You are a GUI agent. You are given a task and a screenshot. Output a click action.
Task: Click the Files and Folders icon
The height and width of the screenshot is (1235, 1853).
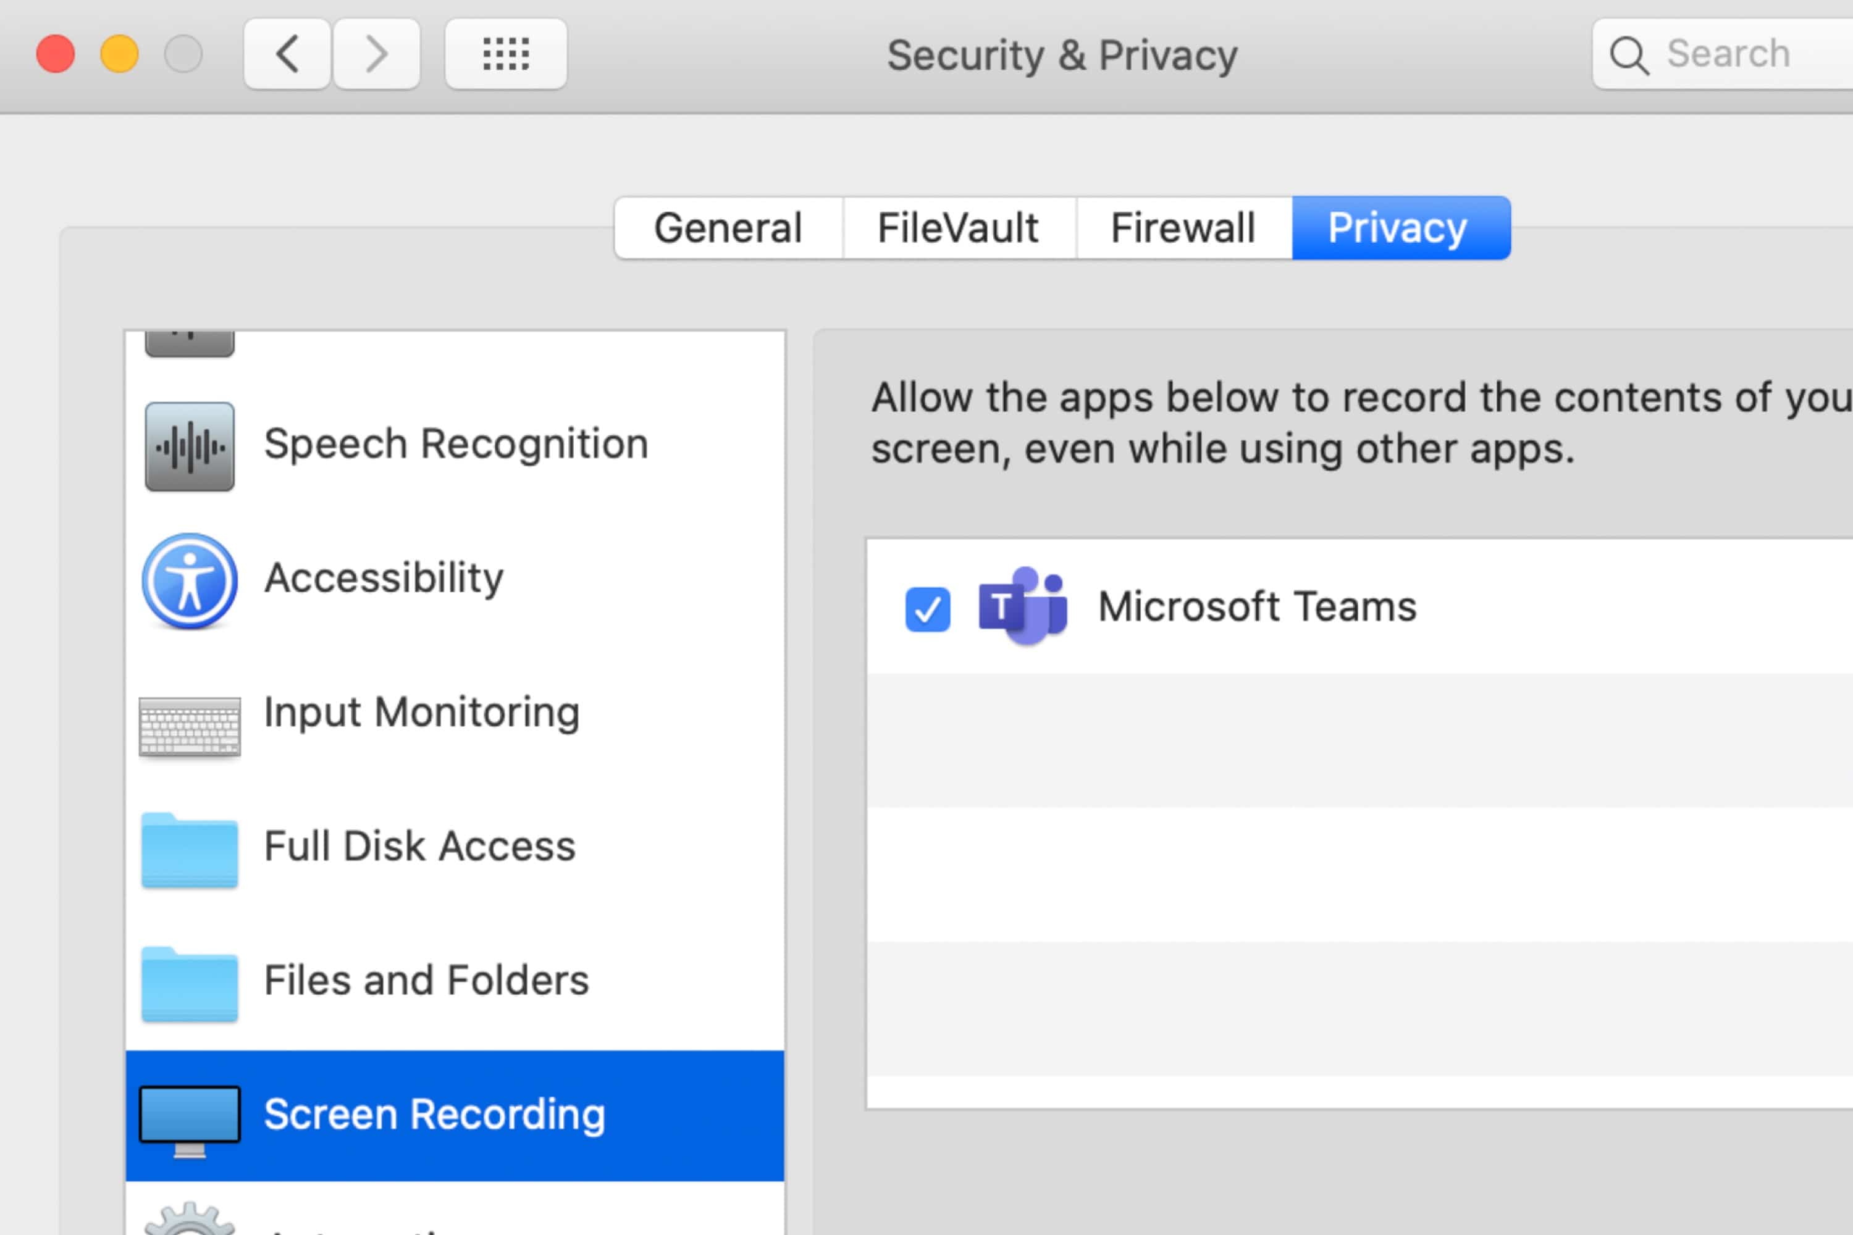(189, 980)
